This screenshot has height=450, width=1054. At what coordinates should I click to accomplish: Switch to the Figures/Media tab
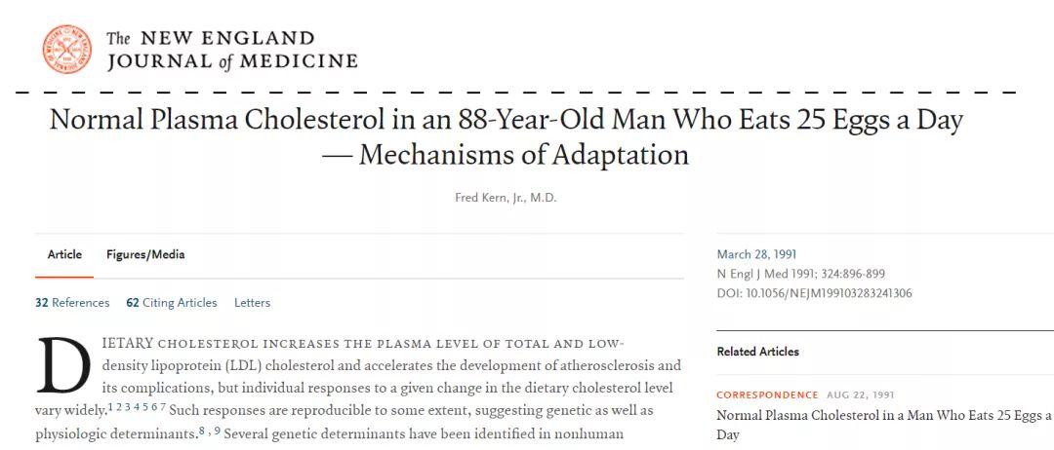pos(145,255)
